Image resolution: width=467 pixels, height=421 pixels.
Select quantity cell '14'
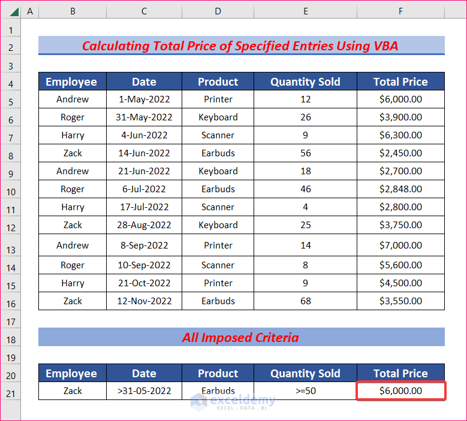305,245
